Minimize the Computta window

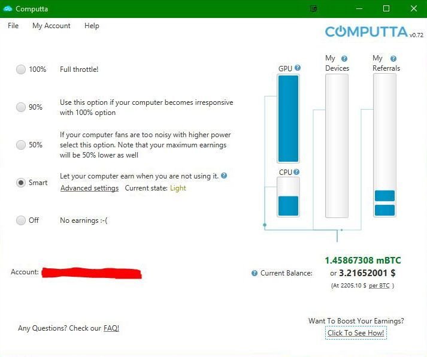pyautogui.click(x=359, y=9)
